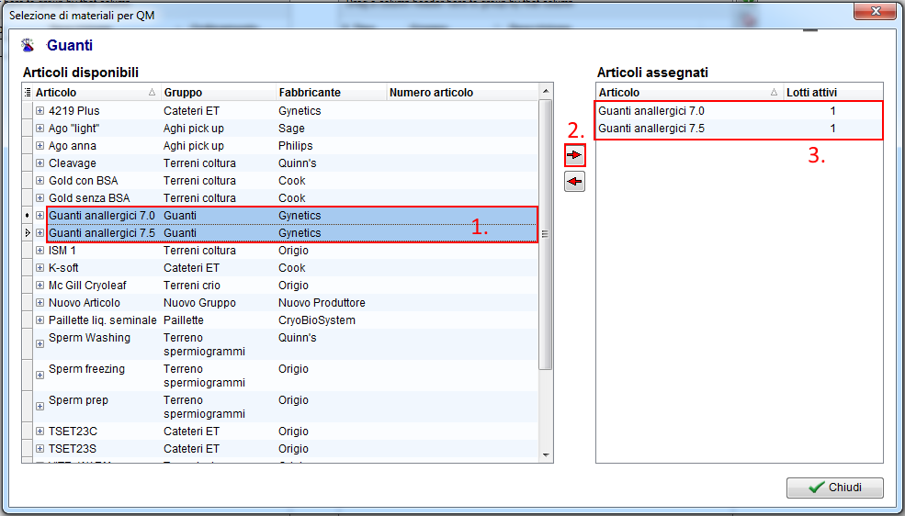Click the Terreni crio group cell
The height and width of the screenshot is (516, 905).
tap(192, 286)
